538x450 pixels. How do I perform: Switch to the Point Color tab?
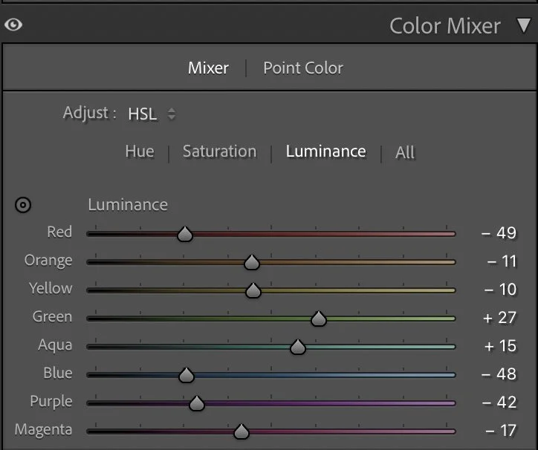click(303, 68)
